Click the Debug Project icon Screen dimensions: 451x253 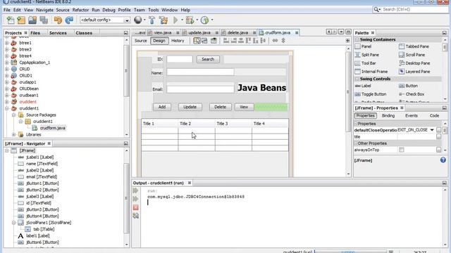[x=190, y=20]
